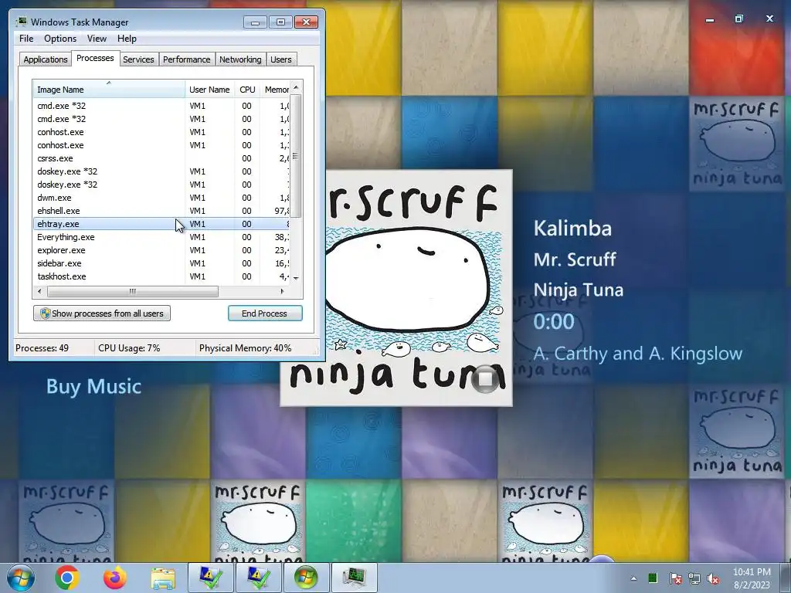Open Windows Explorer from the taskbar
The width and height of the screenshot is (791, 593).
coord(163,578)
